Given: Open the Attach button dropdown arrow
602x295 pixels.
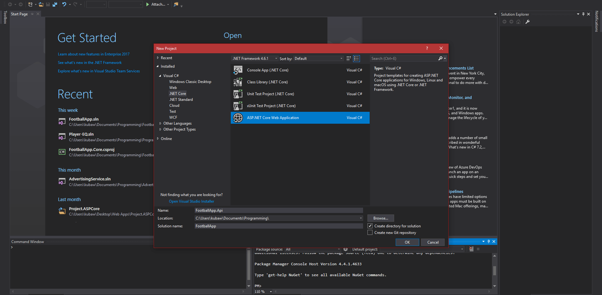Looking at the screenshot, I should 168,4.
